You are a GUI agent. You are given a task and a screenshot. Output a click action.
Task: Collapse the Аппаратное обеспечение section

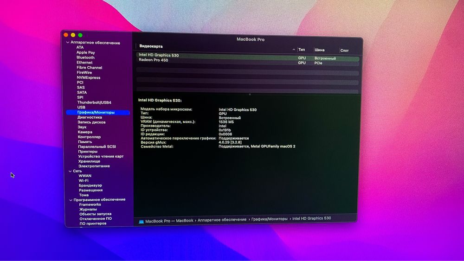[68, 43]
